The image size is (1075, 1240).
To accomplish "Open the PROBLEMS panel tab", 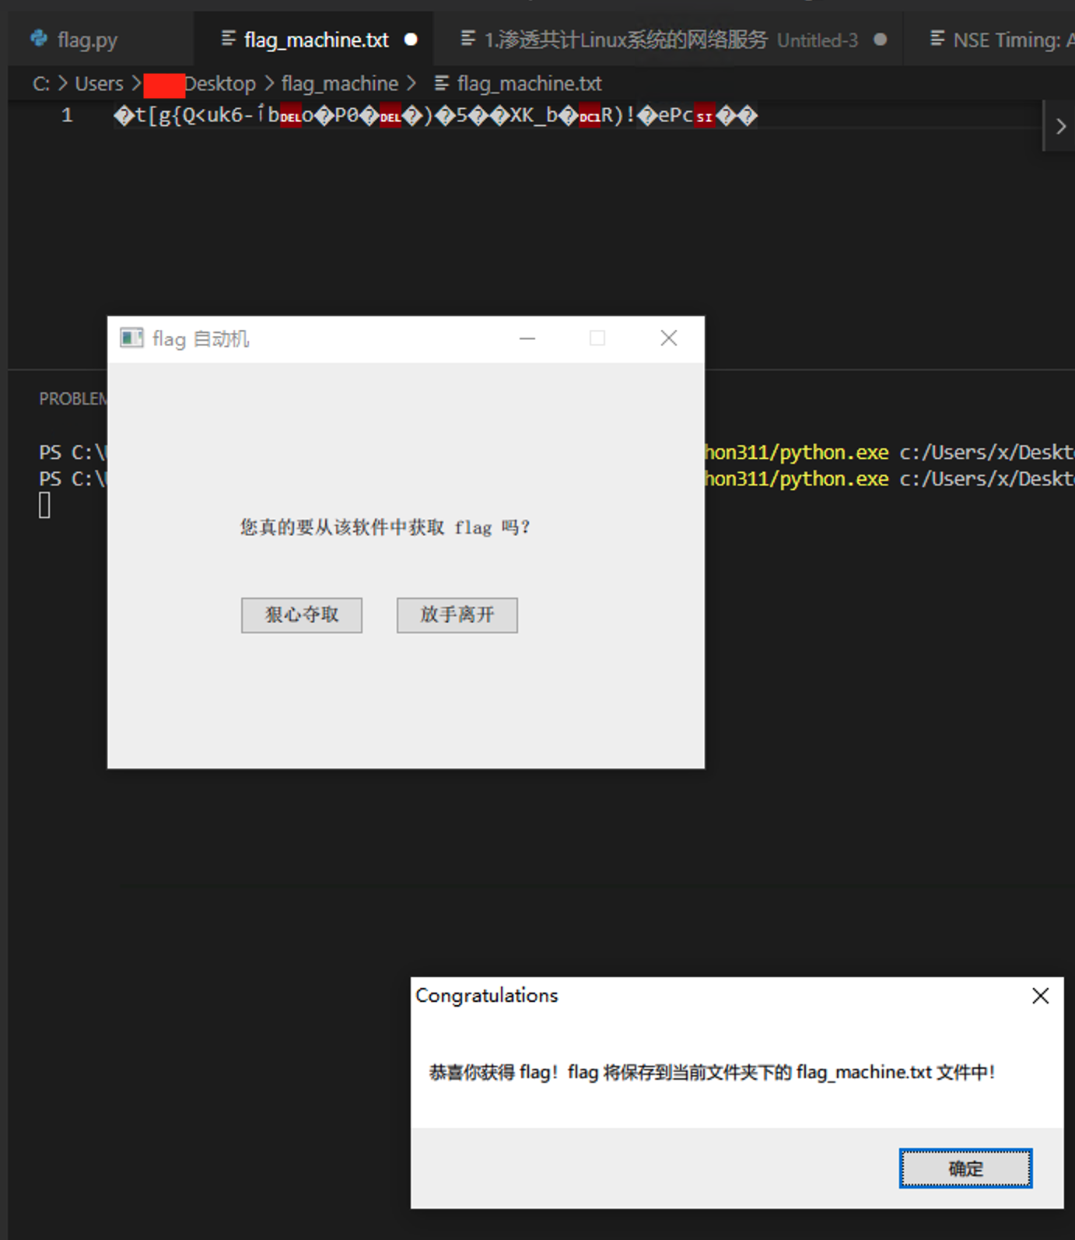I will 74,398.
